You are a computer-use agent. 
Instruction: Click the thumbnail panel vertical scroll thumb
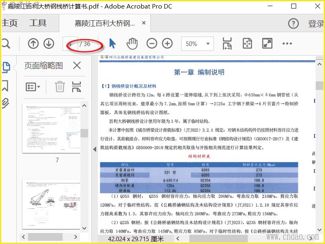click(84, 133)
